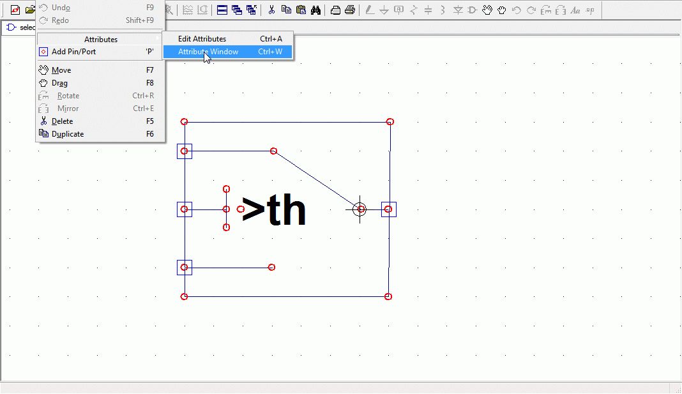Select the Move hand tool in toolbar
The image size is (682, 394).
tap(487, 10)
